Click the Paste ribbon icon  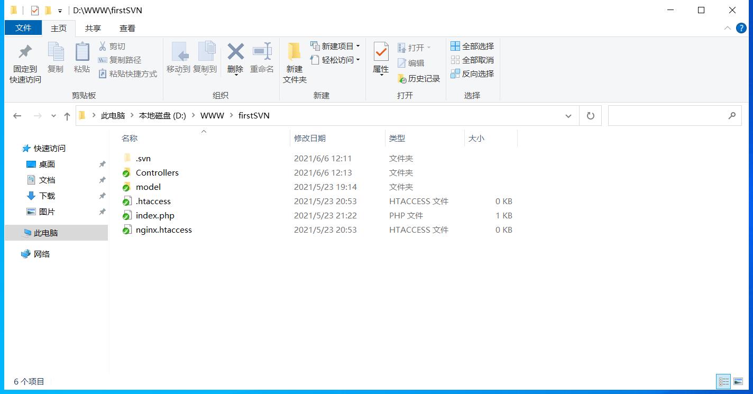pyautogui.click(x=82, y=52)
